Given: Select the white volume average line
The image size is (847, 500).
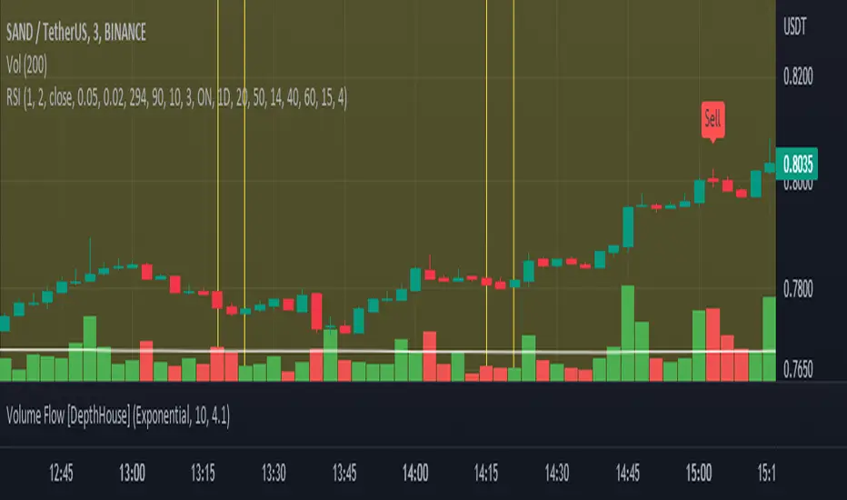Looking at the screenshot, I should (x=388, y=351).
